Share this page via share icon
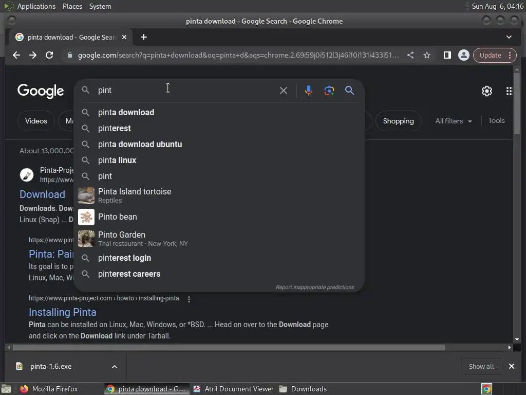Image resolution: width=526 pixels, height=395 pixels. point(410,55)
